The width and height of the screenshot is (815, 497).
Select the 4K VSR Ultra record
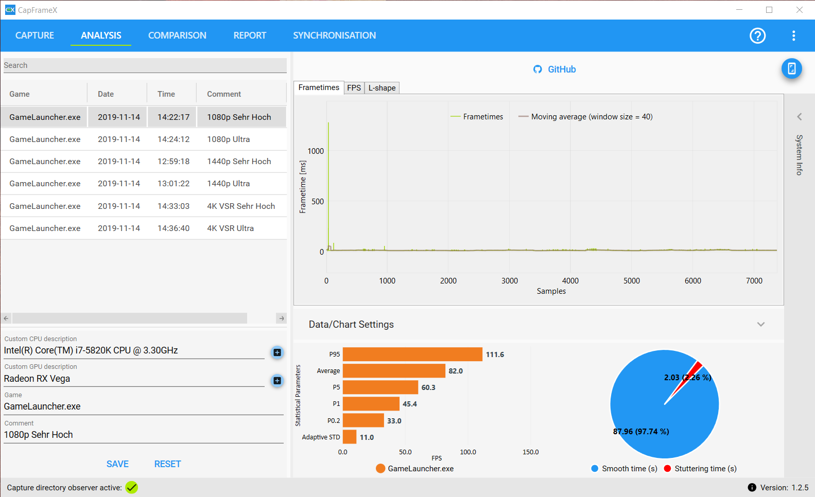pos(144,228)
